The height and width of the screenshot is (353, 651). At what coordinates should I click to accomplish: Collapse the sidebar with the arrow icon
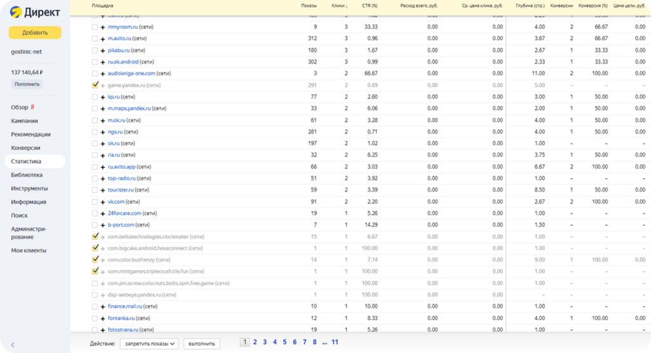click(x=13, y=345)
